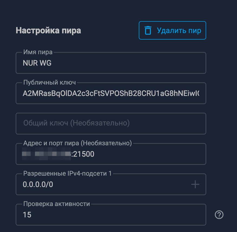Viewport: 237px width, 232px height.
Task: Open the keepalive help question-mark icon
Action: pos(219,215)
